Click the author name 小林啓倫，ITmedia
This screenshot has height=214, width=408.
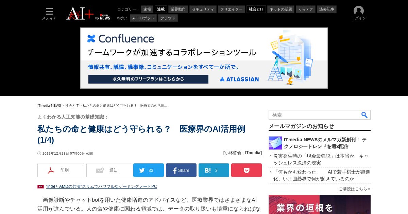pyautogui.click(x=242, y=153)
